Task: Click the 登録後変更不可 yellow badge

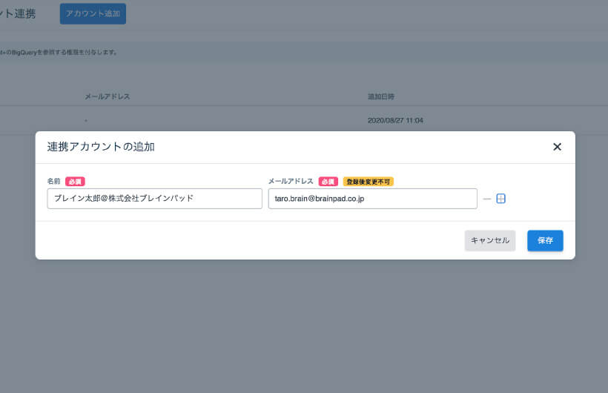Action: (x=368, y=182)
